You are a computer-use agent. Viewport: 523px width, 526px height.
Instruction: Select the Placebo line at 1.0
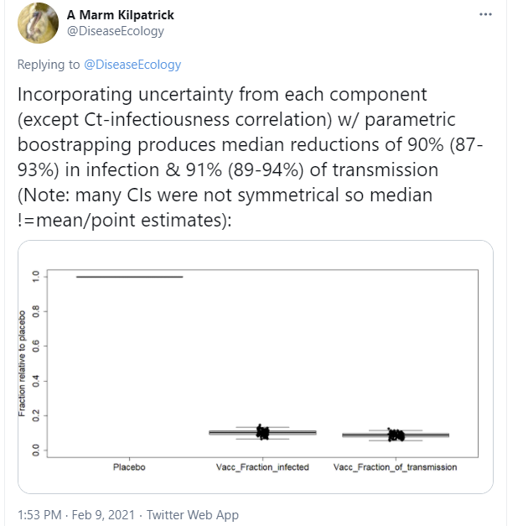(x=129, y=277)
